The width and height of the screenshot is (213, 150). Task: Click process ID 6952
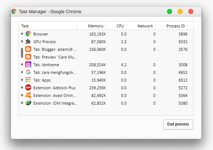pos(183,72)
